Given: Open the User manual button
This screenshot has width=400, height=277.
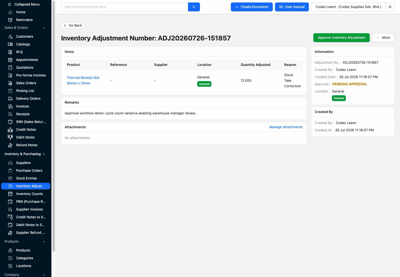Looking at the screenshot, I should pos(292,7).
